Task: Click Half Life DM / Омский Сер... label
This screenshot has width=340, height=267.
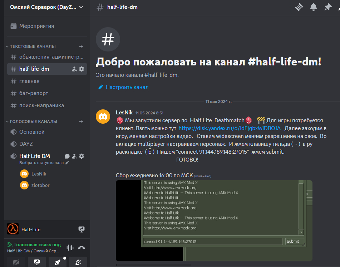Action: pos(33,251)
